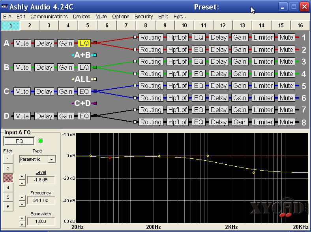Open the filter Type dropdown
The image size is (311, 232).
[52, 159]
